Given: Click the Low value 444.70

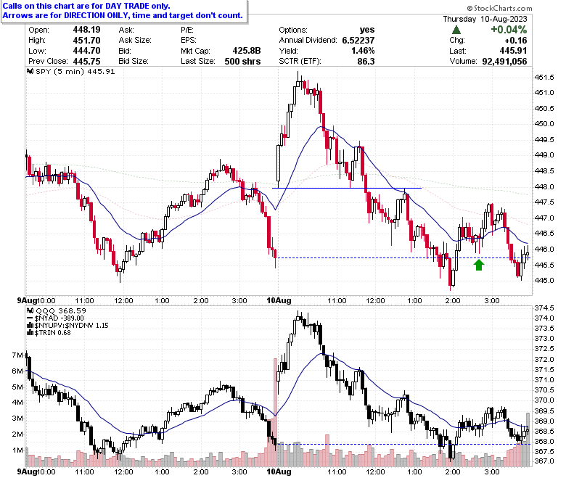Looking at the screenshot, I should tap(86, 51).
